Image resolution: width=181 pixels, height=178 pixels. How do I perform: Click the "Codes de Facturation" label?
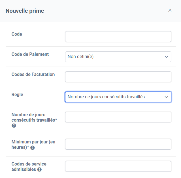point(33,74)
